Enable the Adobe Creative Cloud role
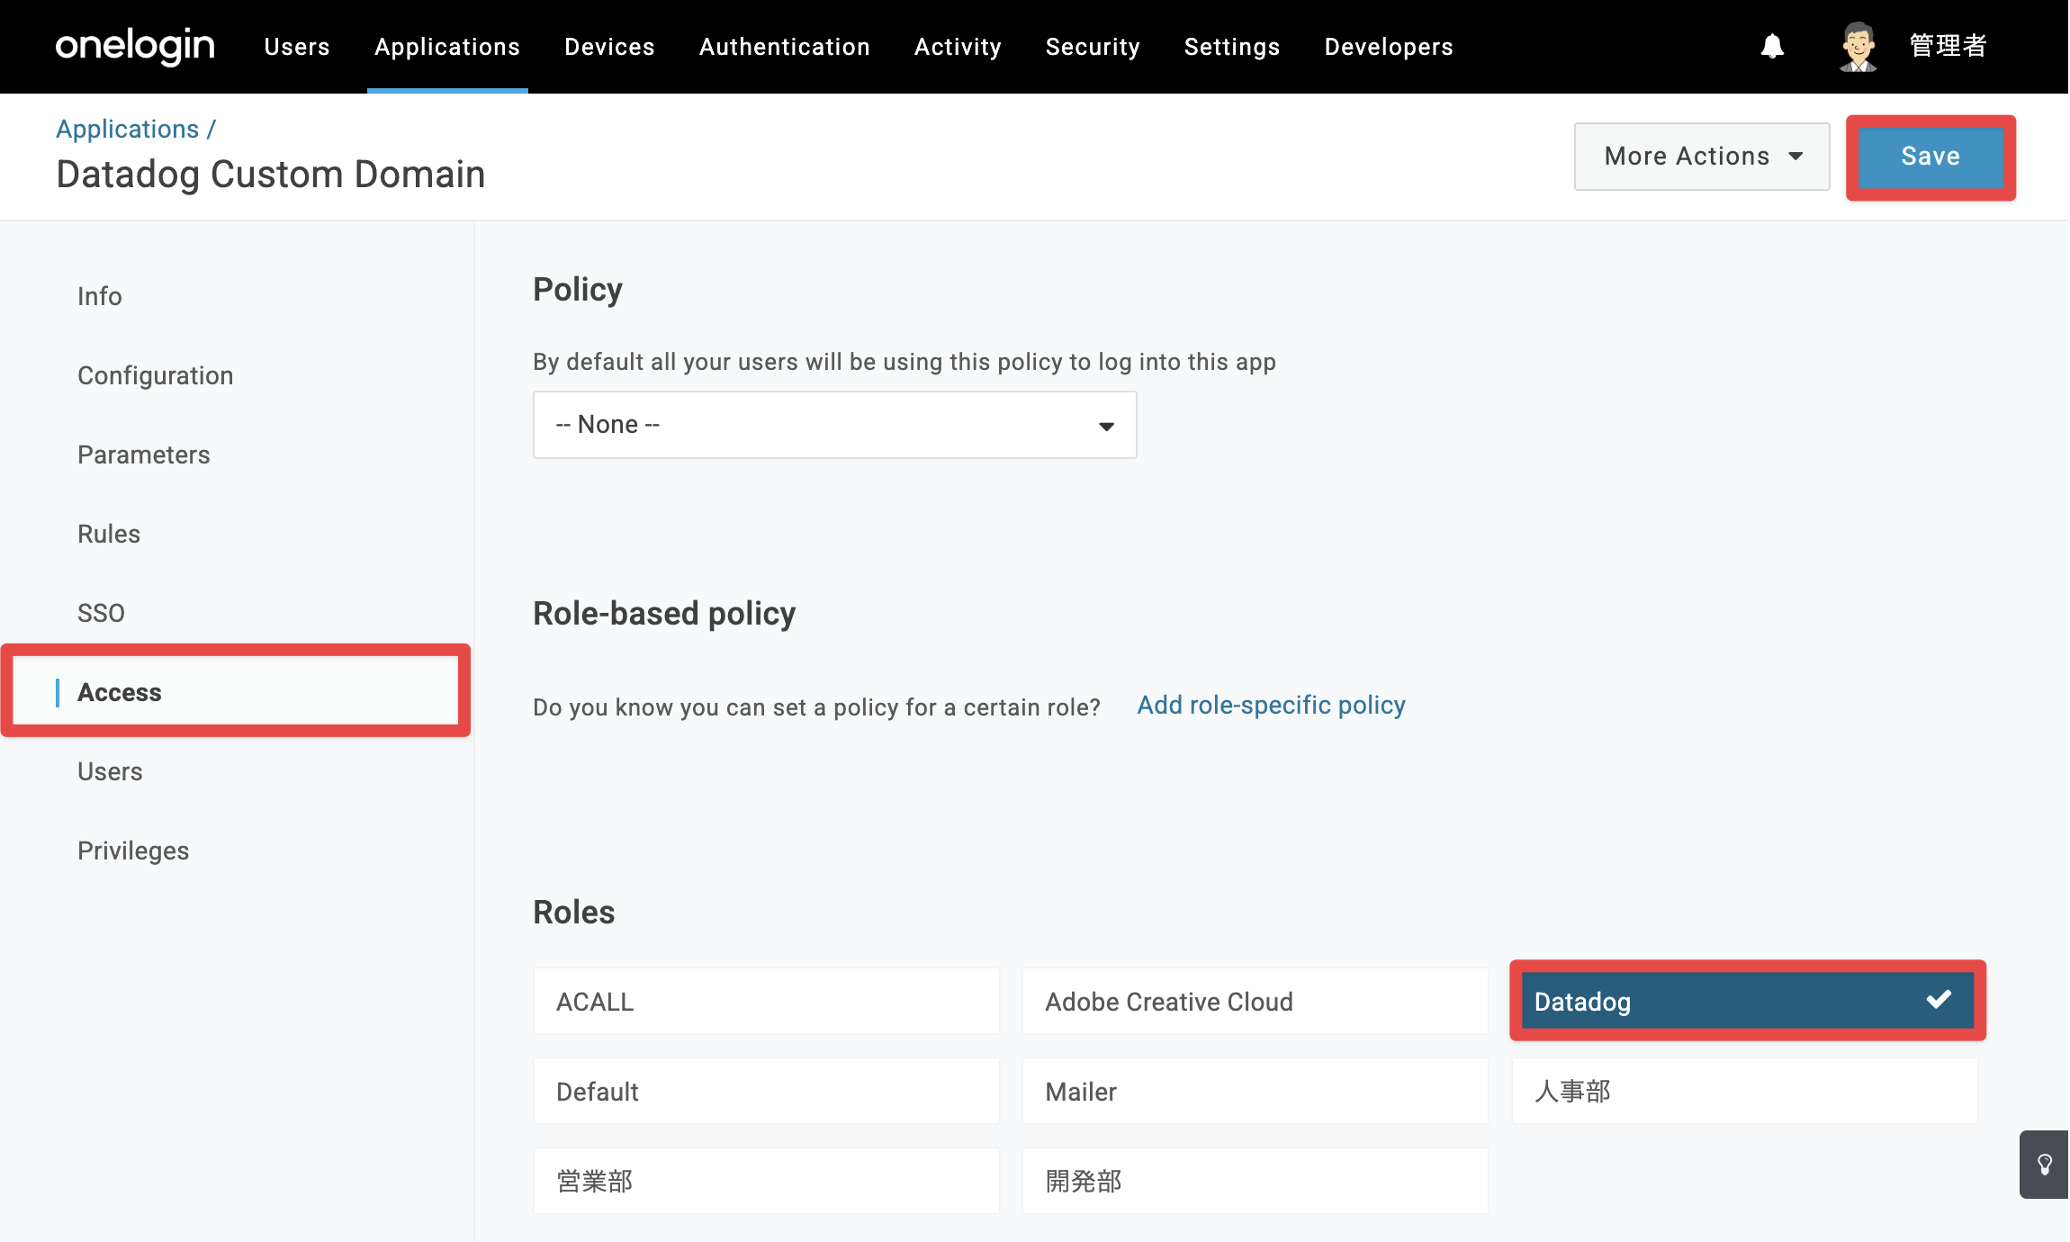This screenshot has width=2070, height=1242. click(x=1255, y=1002)
